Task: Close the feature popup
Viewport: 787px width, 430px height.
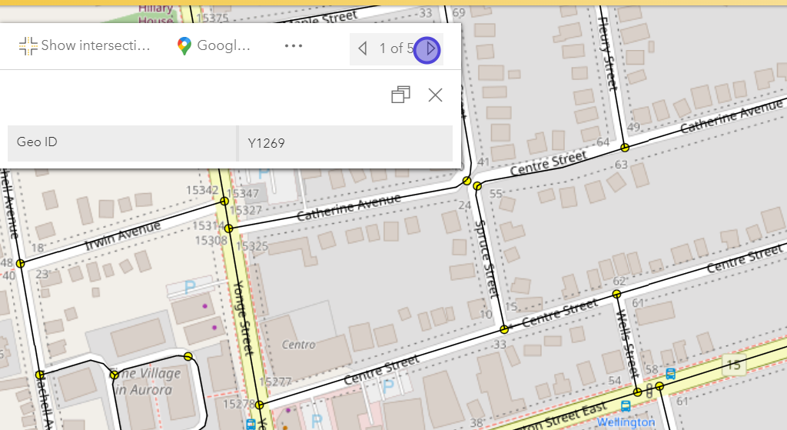Action: 435,95
